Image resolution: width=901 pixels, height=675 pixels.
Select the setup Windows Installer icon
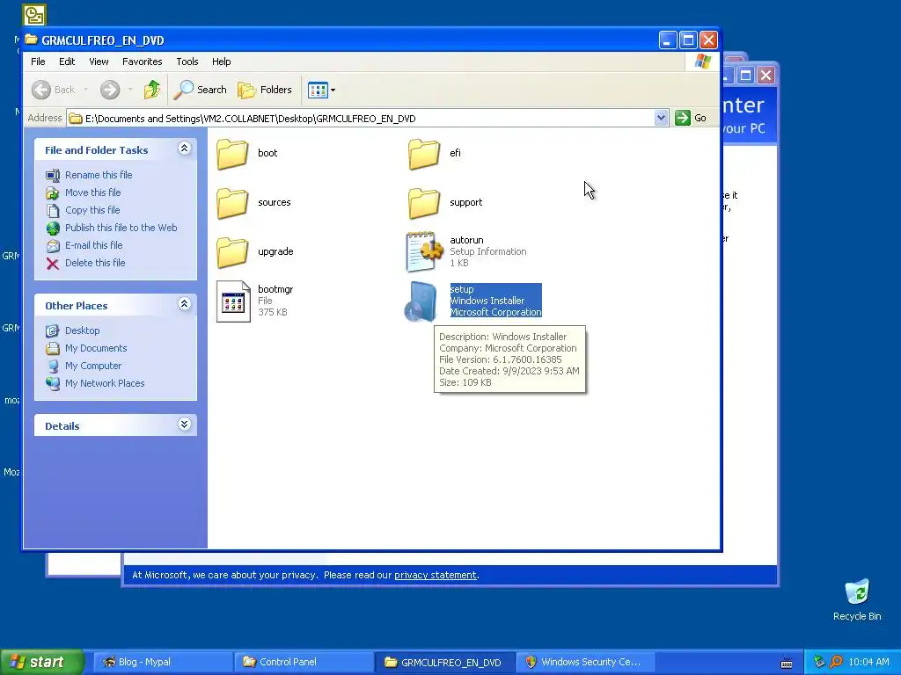click(x=421, y=301)
